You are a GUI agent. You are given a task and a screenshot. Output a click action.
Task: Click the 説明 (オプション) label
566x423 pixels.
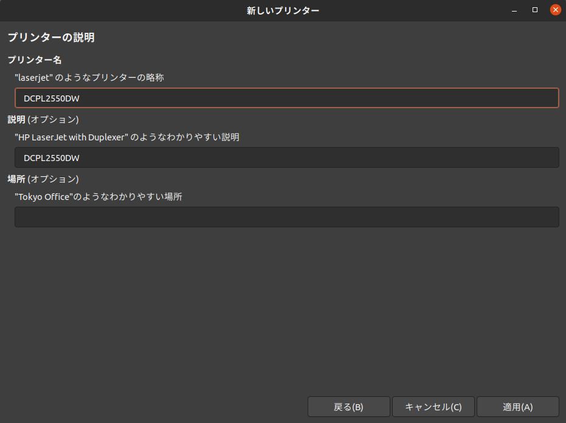coord(43,119)
